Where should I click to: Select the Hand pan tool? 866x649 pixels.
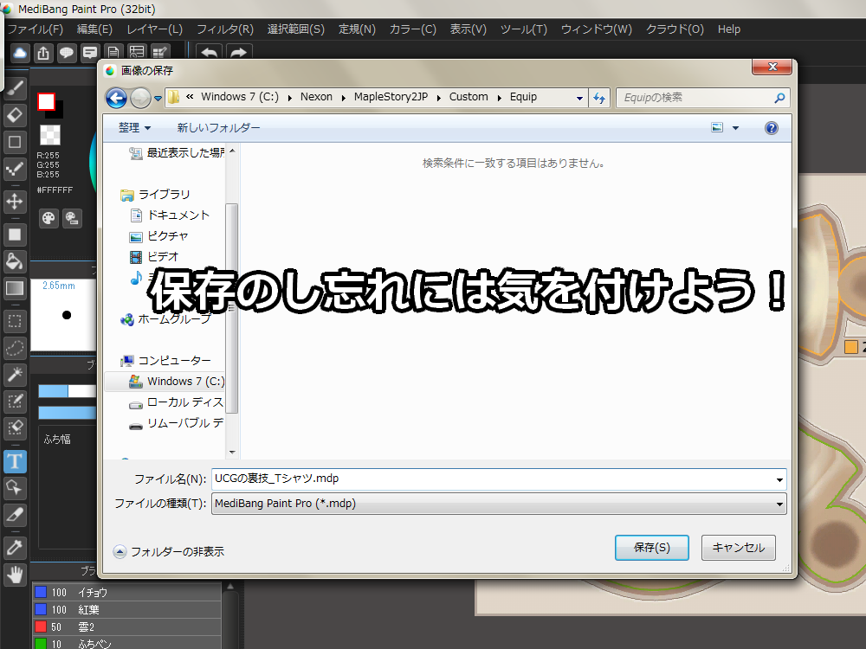pos(15,575)
